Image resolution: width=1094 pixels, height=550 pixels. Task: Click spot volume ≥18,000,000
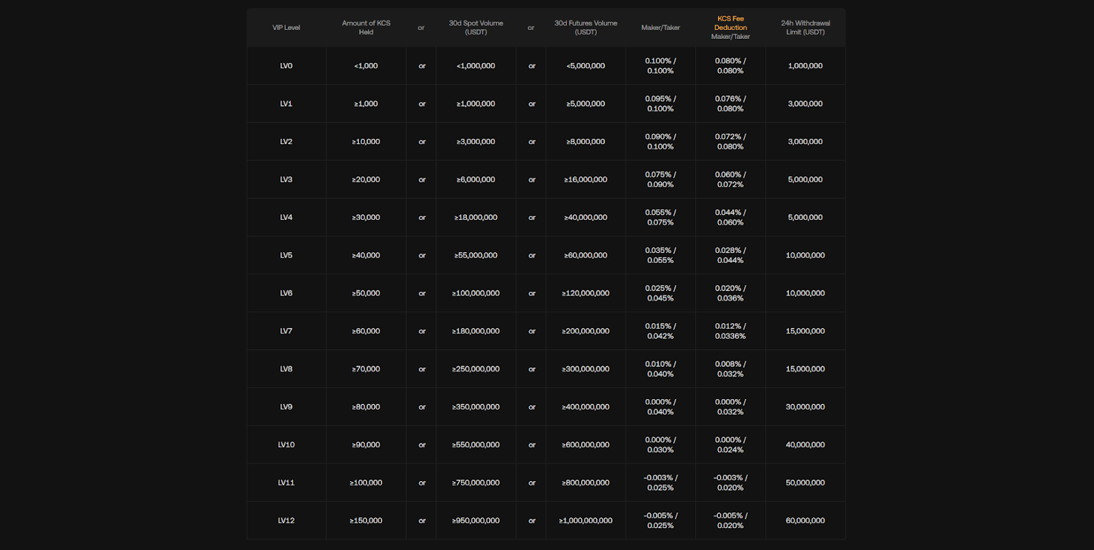(476, 218)
